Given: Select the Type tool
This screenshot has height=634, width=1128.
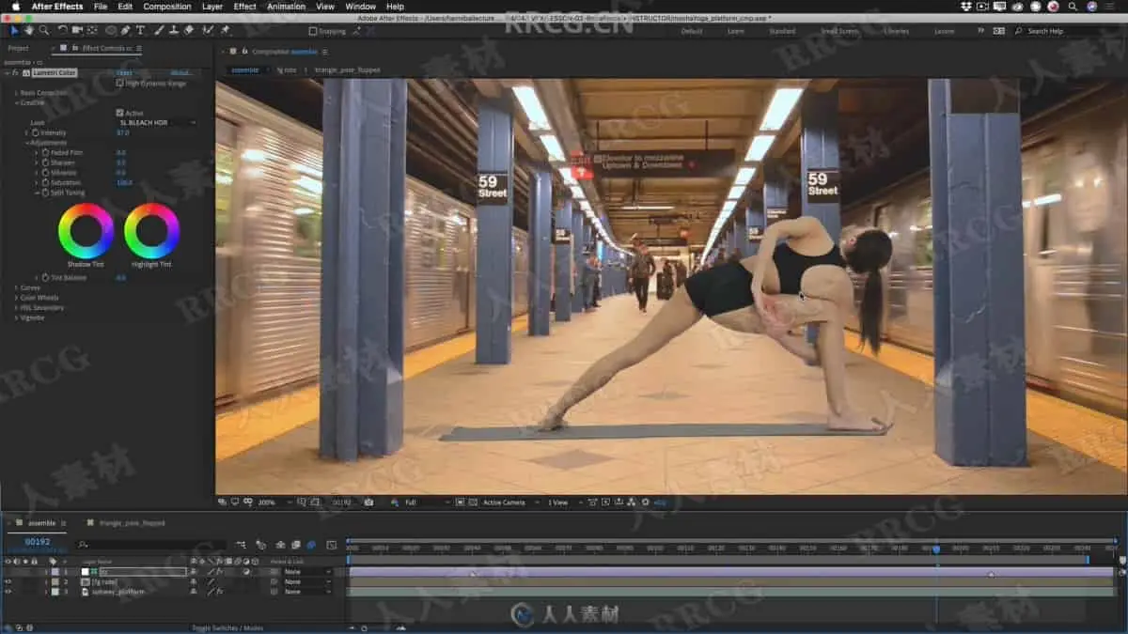Looking at the screenshot, I should [141, 31].
